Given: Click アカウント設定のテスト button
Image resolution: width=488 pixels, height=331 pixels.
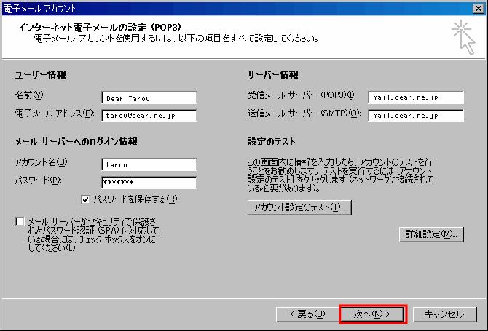Looking at the screenshot, I should tap(299, 207).
